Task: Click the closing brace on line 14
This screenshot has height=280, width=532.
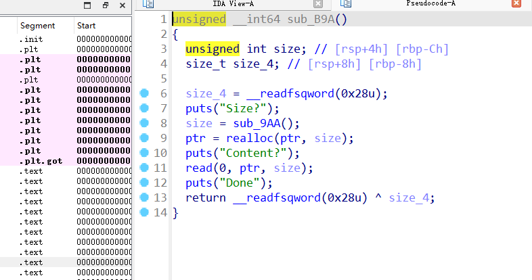Action: click(x=175, y=213)
